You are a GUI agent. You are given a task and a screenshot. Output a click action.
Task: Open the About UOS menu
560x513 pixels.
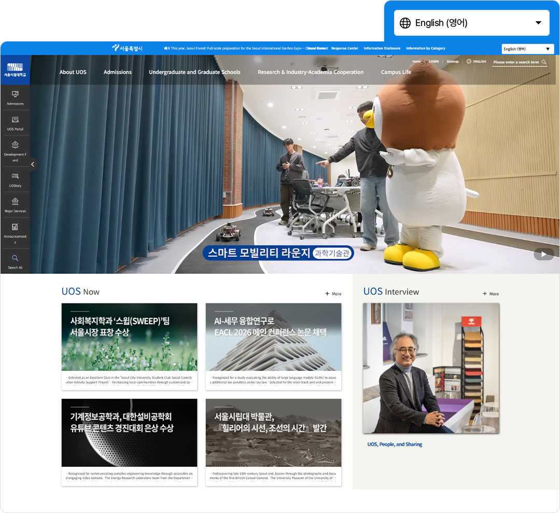pos(73,72)
